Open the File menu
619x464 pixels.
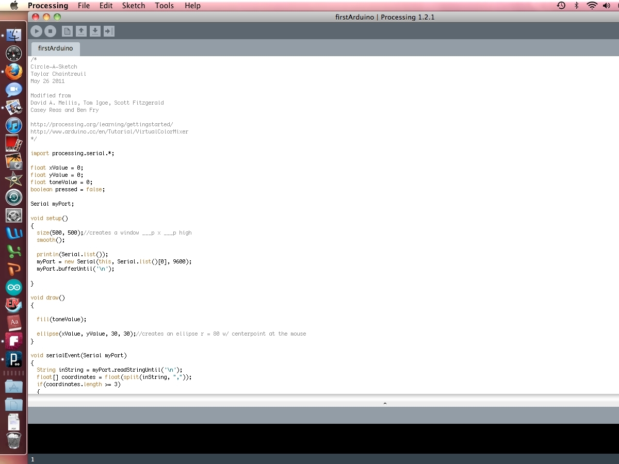(x=84, y=6)
